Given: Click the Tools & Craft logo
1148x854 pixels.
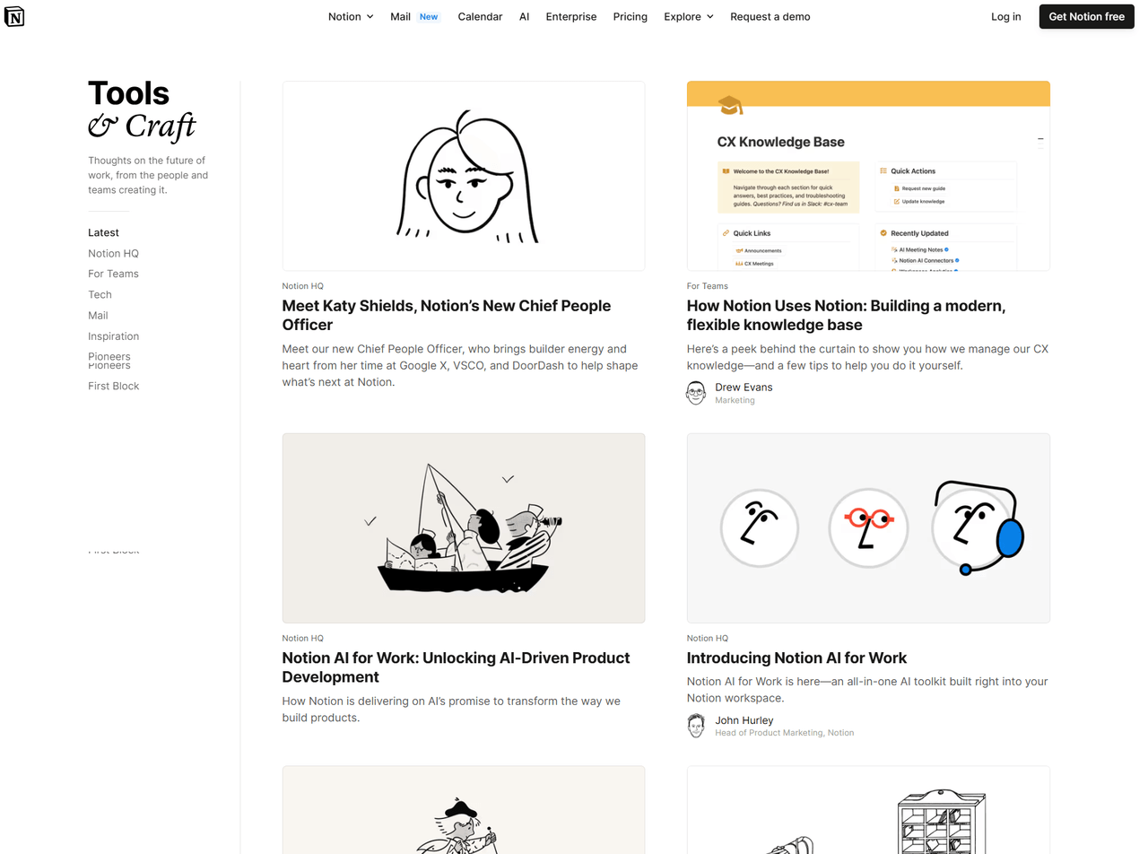Looking at the screenshot, I should 142,110.
